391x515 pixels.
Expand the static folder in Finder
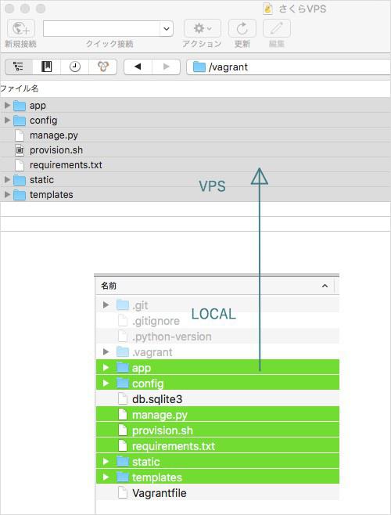[x=106, y=462]
